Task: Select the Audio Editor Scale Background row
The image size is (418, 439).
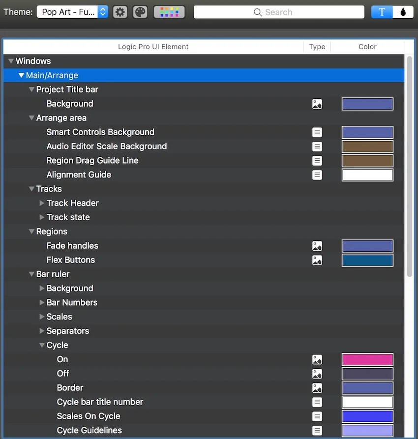Action: (x=204, y=146)
